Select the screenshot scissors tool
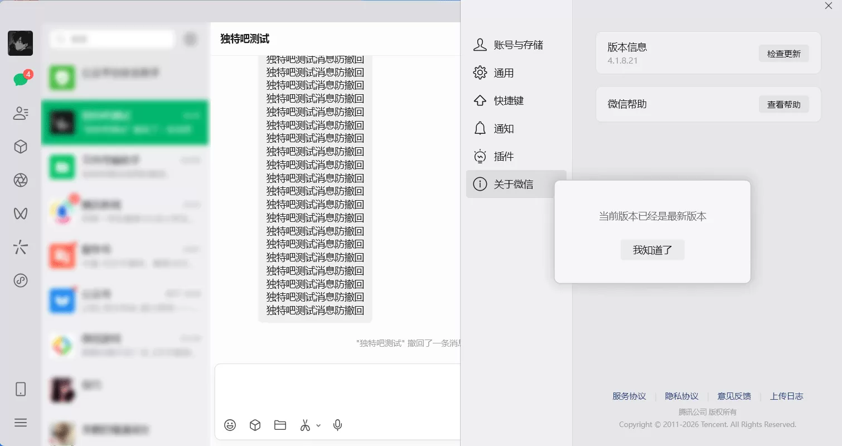The image size is (842, 446). 306,425
